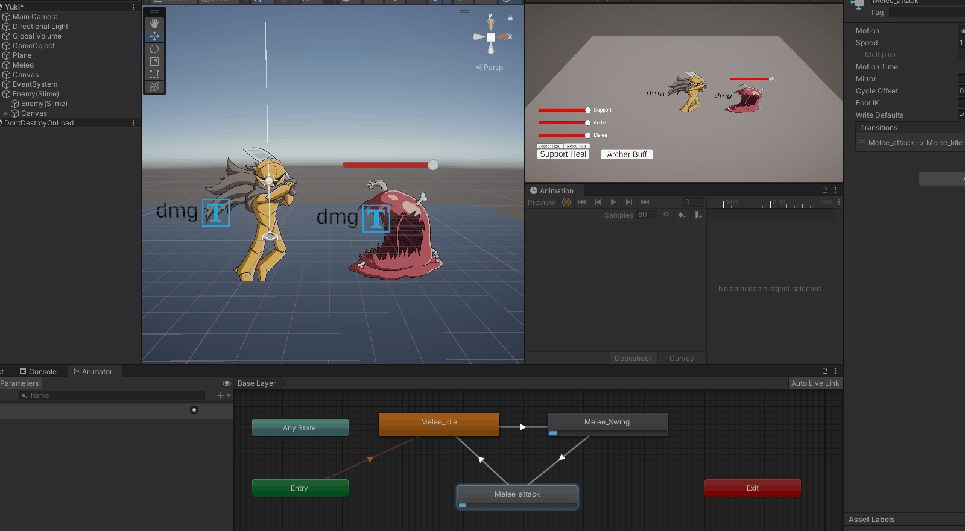Jump to first keyframe in Animation

click(582, 202)
